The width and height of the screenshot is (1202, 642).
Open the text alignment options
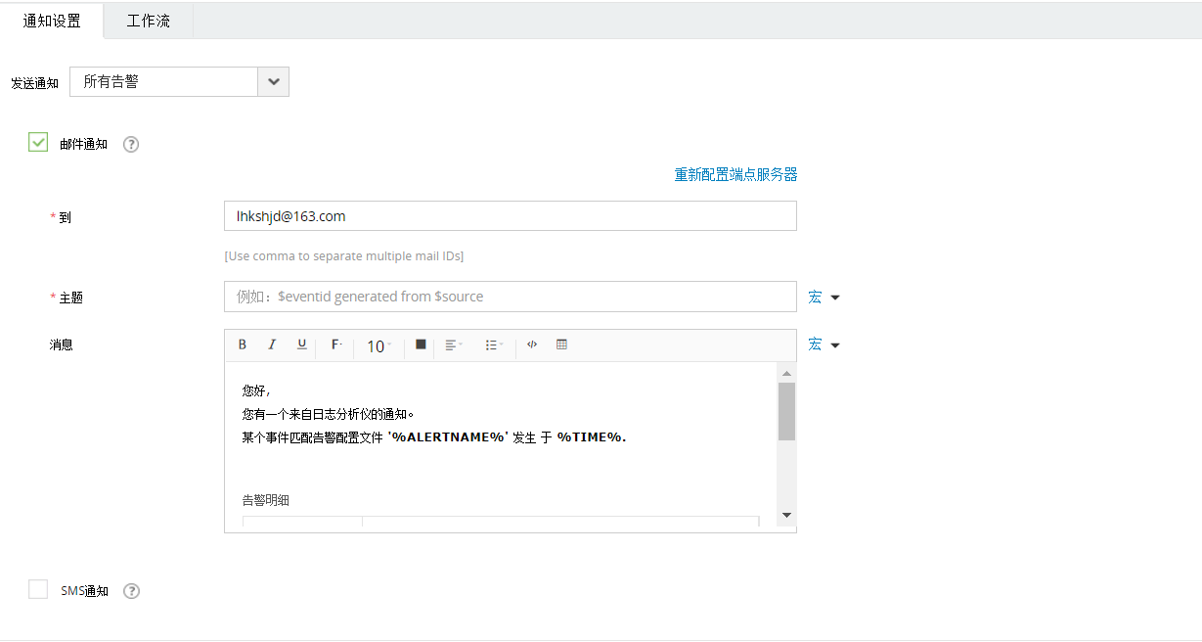click(x=453, y=344)
